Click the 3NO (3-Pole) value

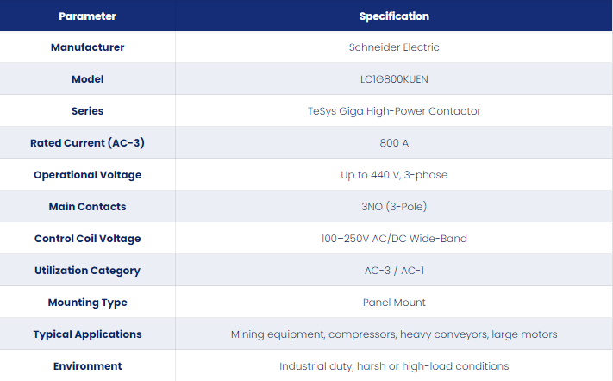tap(394, 207)
